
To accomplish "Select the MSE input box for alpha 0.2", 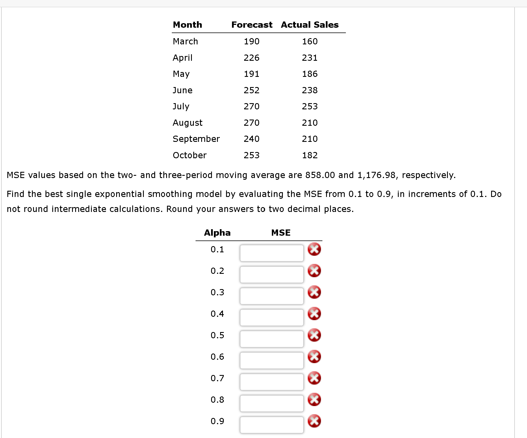I will [x=272, y=274].
